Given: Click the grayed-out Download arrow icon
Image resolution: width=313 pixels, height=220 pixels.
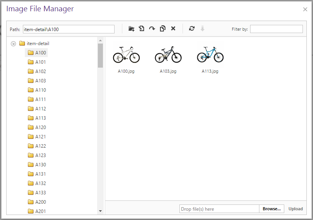Looking at the screenshot, I should click(x=202, y=29).
